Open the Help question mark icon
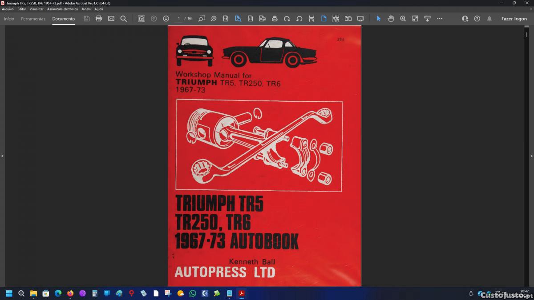The width and height of the screenshot is (534, 300). 477,19
